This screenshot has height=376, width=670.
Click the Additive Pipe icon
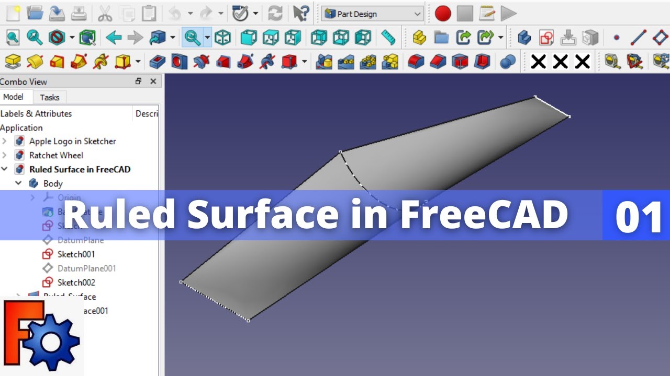[79, 62]
